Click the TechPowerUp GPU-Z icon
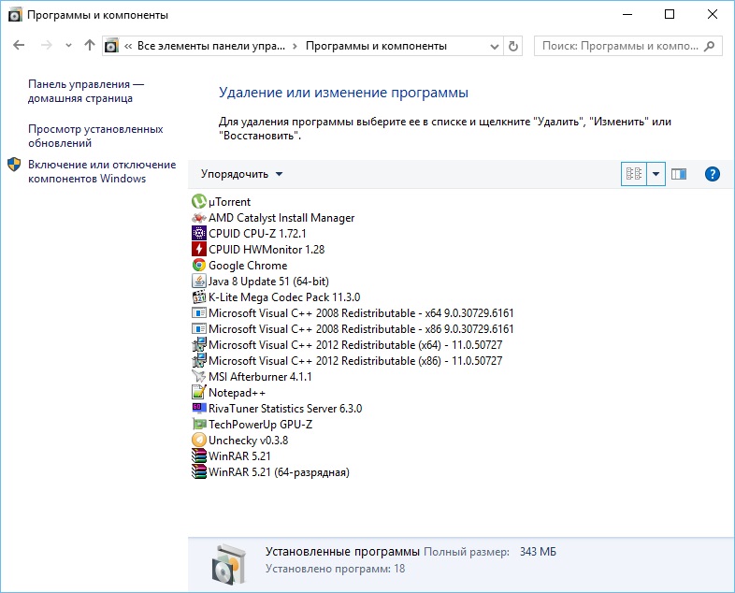The image size is (735, 593). 199,425
